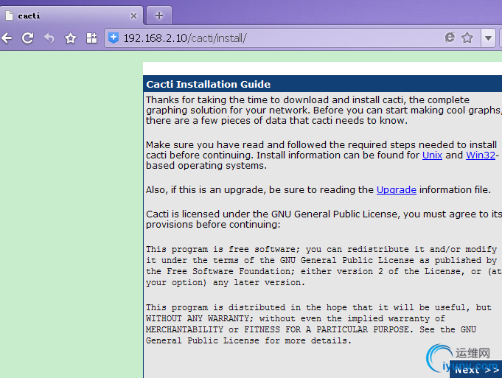Open a new tab with plus button
This screenshot has width=502, height=378.
[x=159, y=15]
